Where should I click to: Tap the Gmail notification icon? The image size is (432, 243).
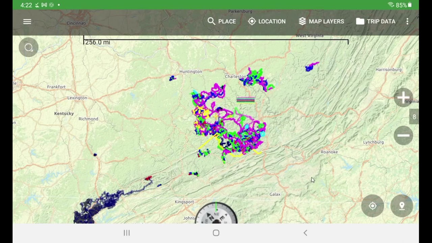pyautogui.click(x=44, y=5)
